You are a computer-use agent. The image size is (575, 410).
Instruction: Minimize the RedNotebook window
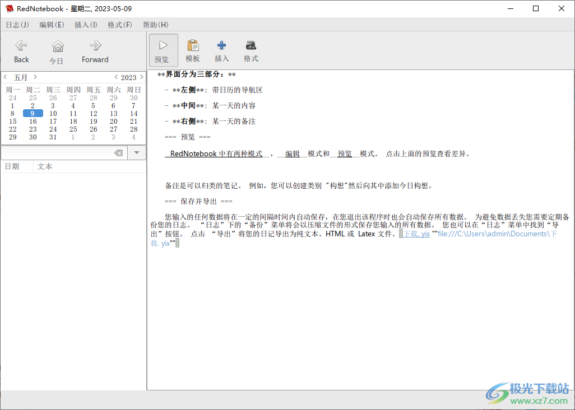click(510, 8)
